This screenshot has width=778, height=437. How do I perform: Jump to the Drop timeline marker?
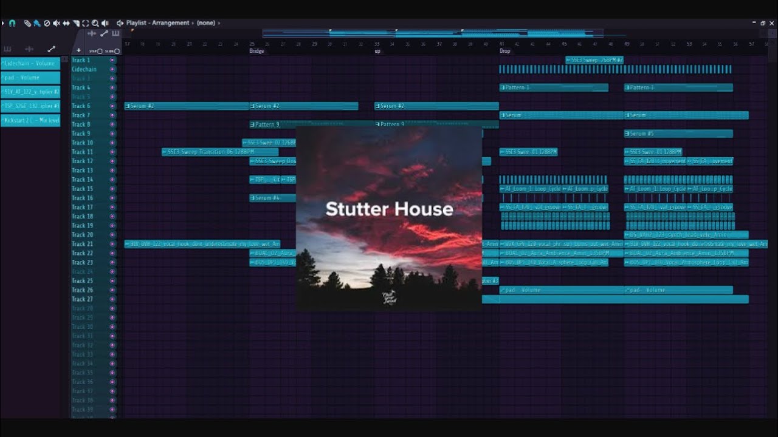click(x=505, y=51)
